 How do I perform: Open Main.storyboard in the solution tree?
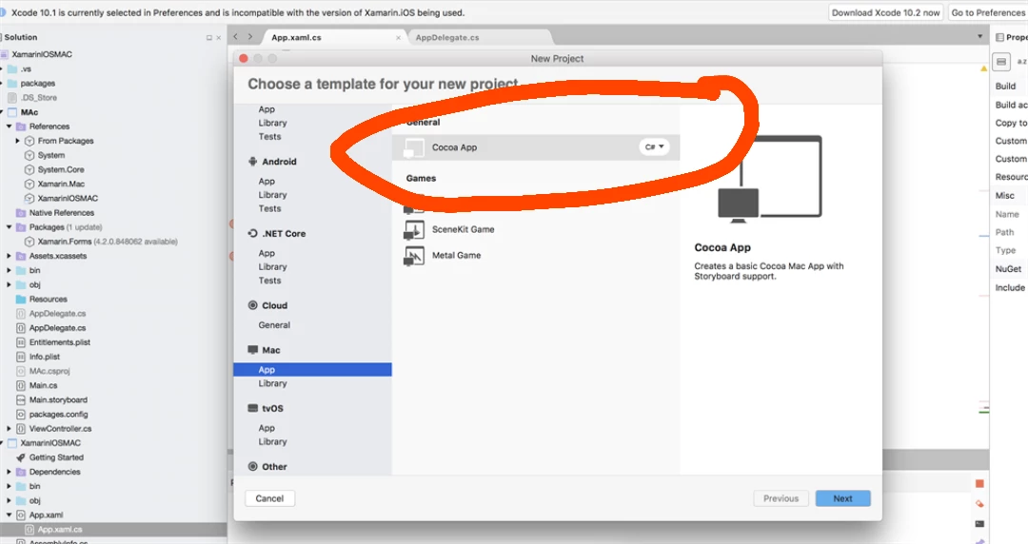click(x=58, y=399)
